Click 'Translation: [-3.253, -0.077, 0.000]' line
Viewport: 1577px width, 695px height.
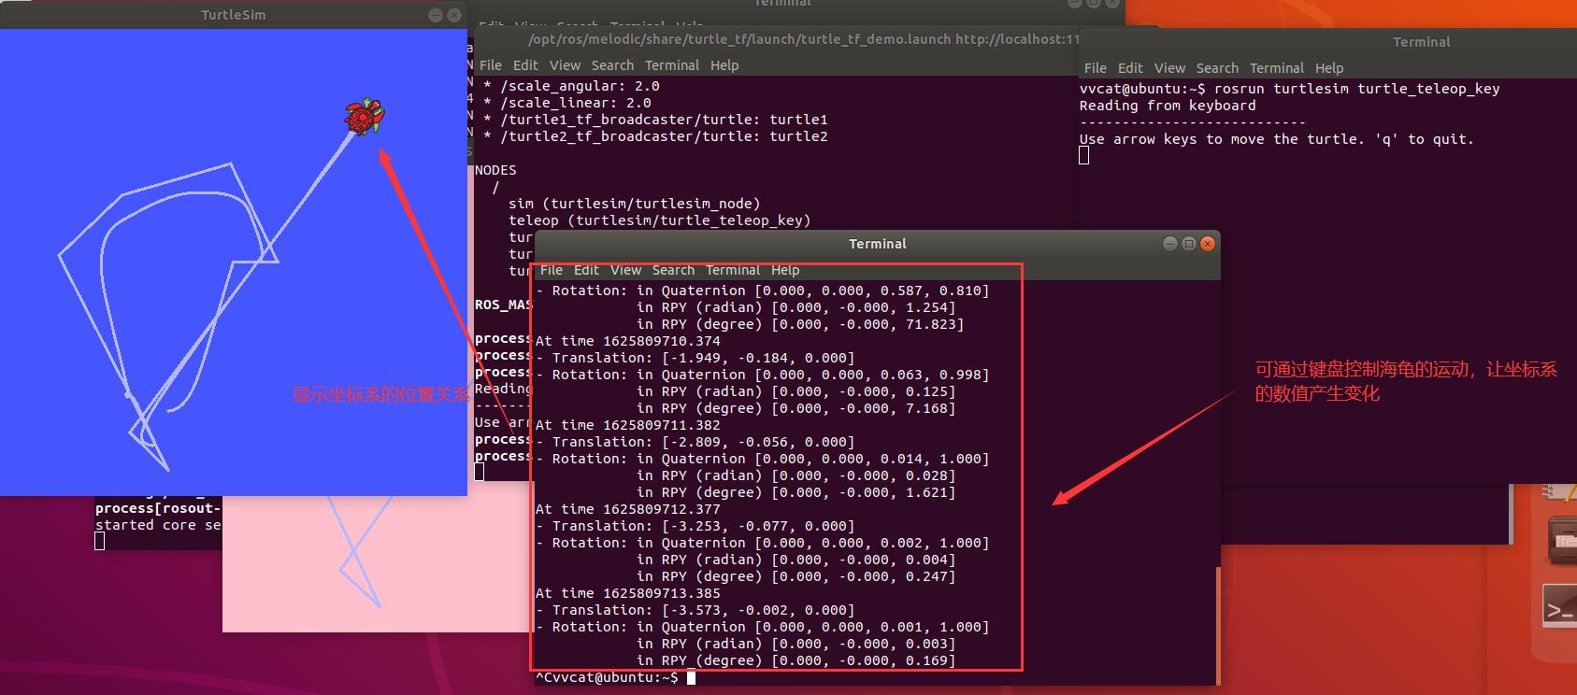(695, 526)
